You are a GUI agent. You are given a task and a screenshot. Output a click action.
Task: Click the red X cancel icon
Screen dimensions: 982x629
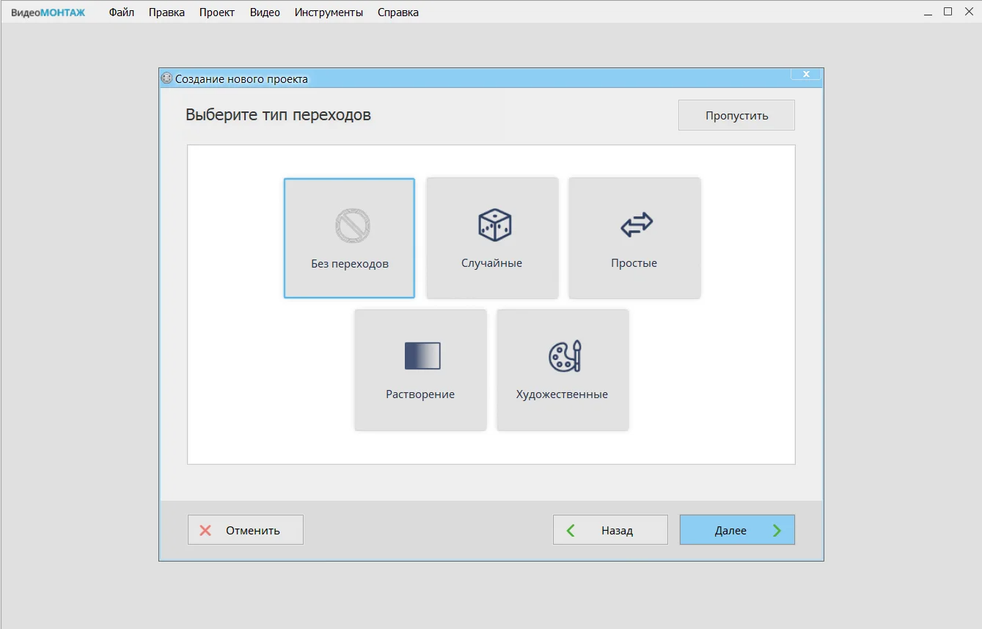click(205, 530)
